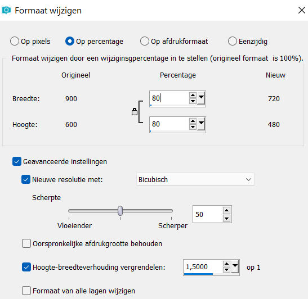308x299 pixels.
Task: Open aspect ratio value dropdown arrow
Action: coord(235,266)
